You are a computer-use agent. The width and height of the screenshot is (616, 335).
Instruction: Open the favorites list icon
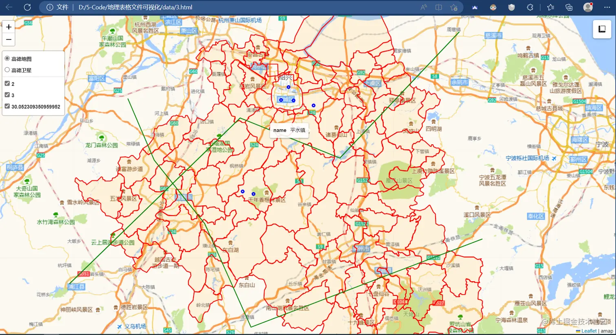[x=550, y=7]
